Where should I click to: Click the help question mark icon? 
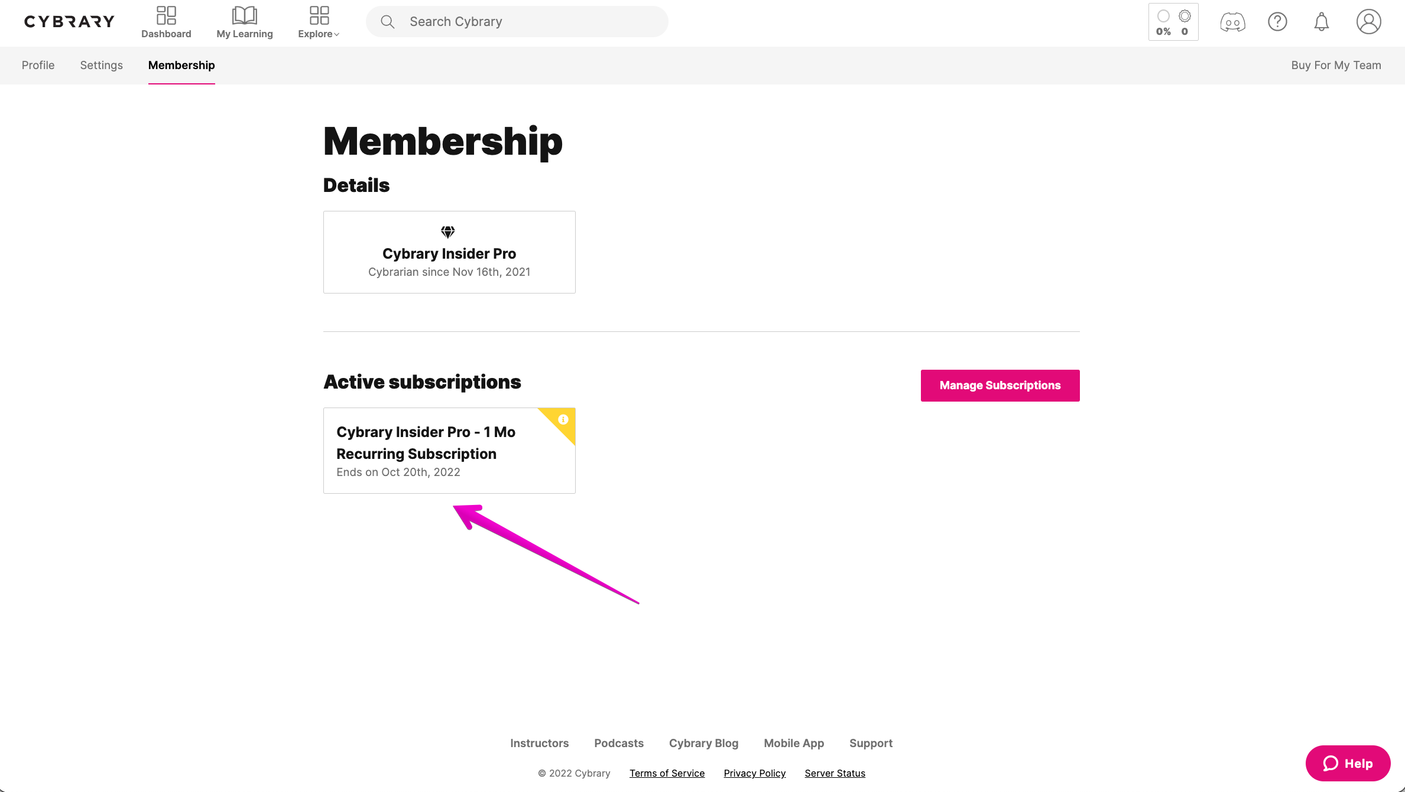pyautogui.click(x=1277, y=22)
